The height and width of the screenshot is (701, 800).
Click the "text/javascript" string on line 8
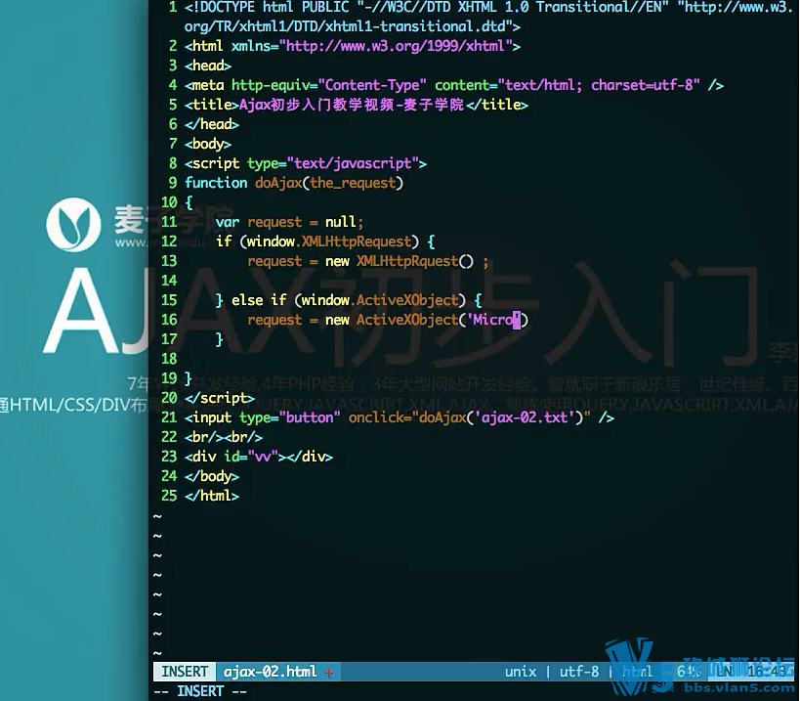click(353, 163)
